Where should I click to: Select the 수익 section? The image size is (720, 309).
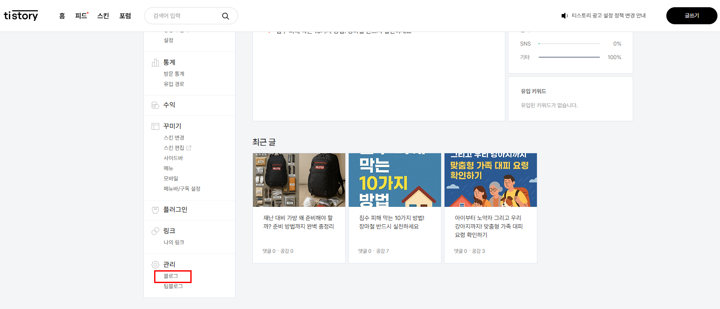[x=169, y=105]
